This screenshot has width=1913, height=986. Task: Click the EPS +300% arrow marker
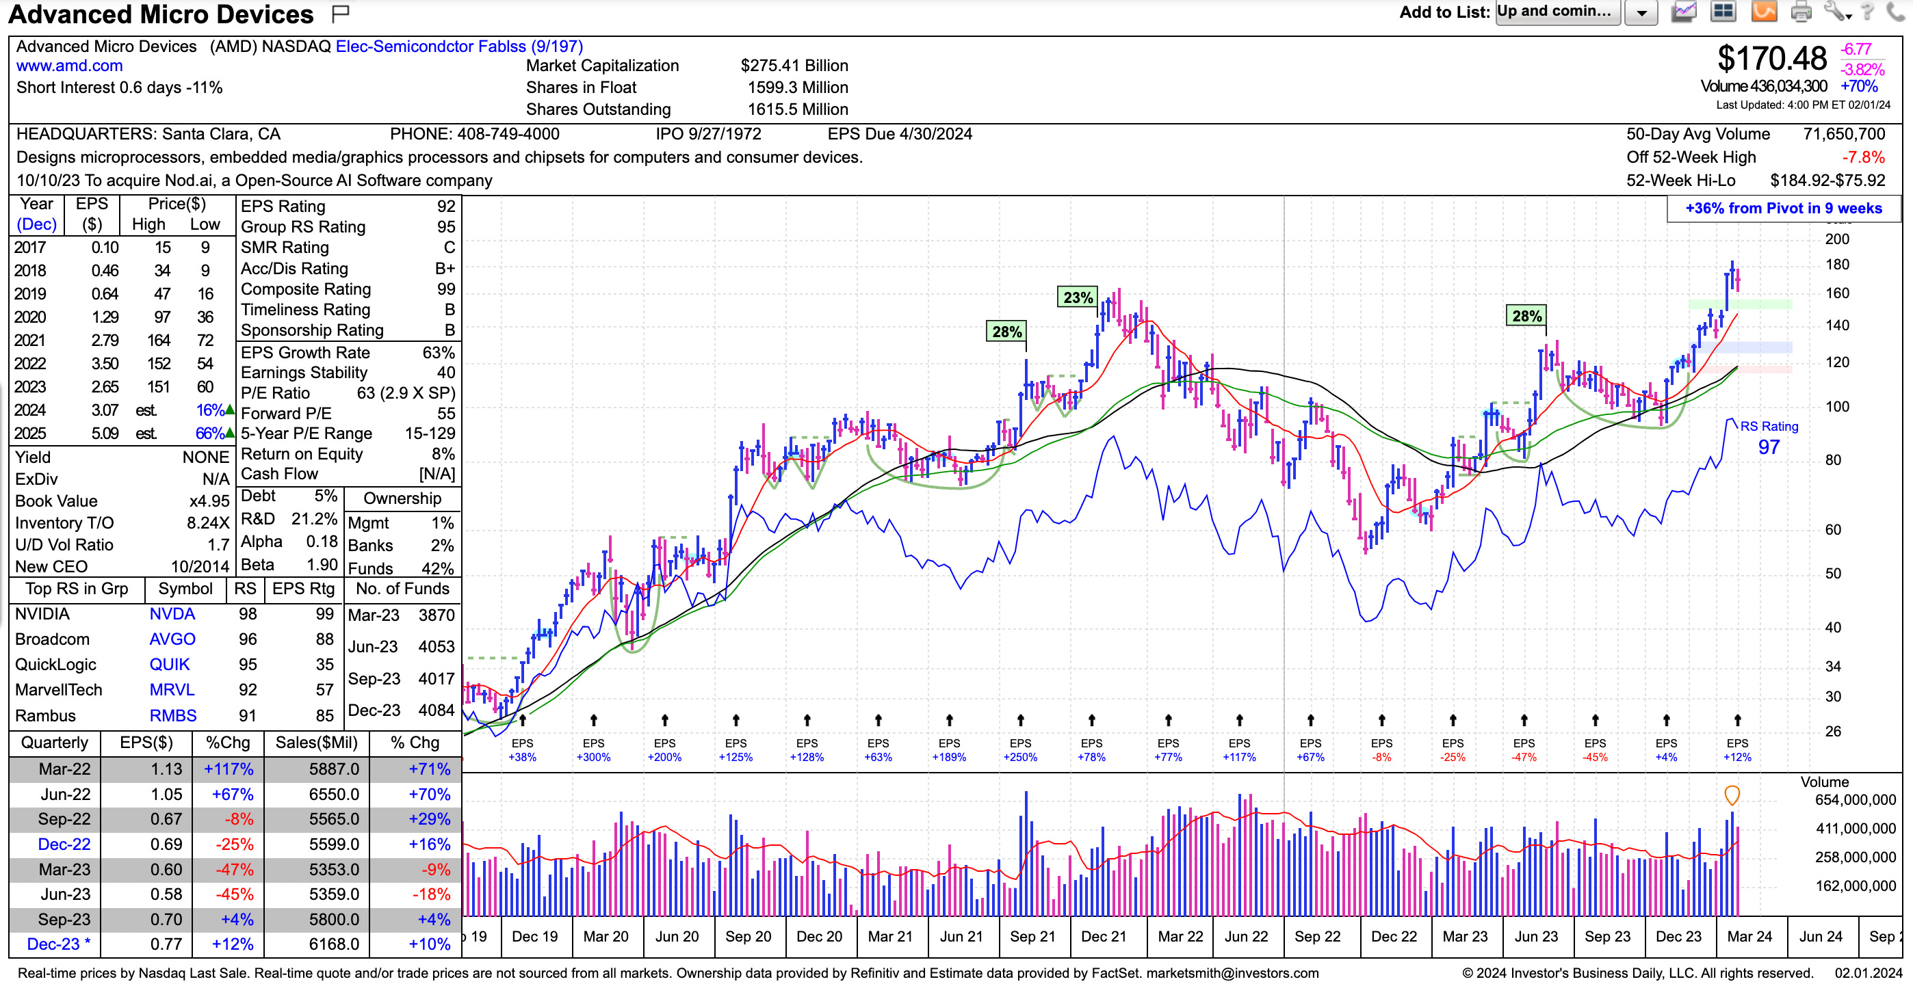tap(593, 719)
